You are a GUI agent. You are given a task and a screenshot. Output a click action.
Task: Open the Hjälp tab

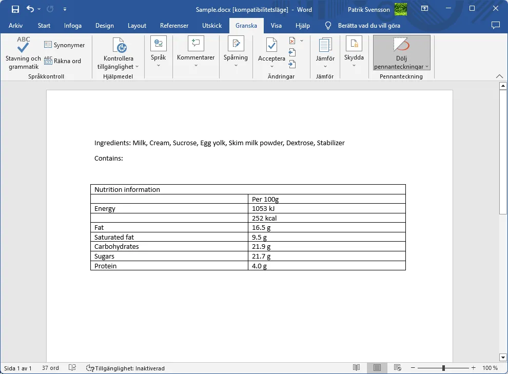coord(303,26)
